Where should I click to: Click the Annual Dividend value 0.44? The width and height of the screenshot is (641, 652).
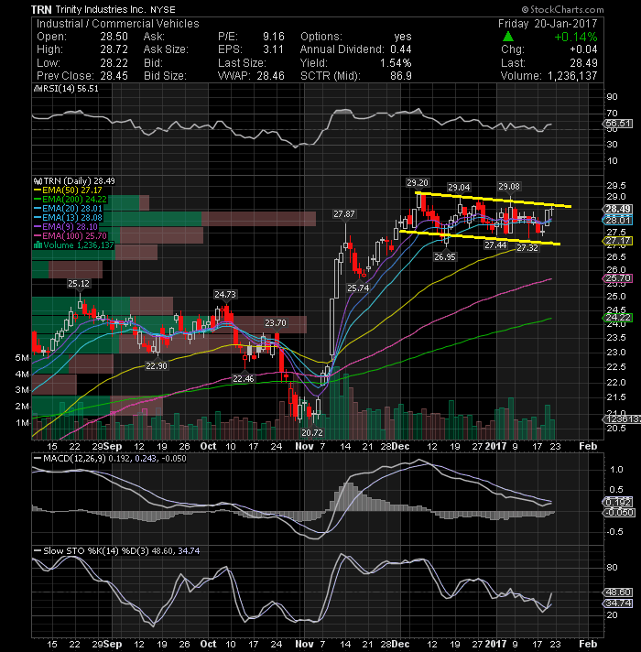pyautogui.click(x=401, y=49)
